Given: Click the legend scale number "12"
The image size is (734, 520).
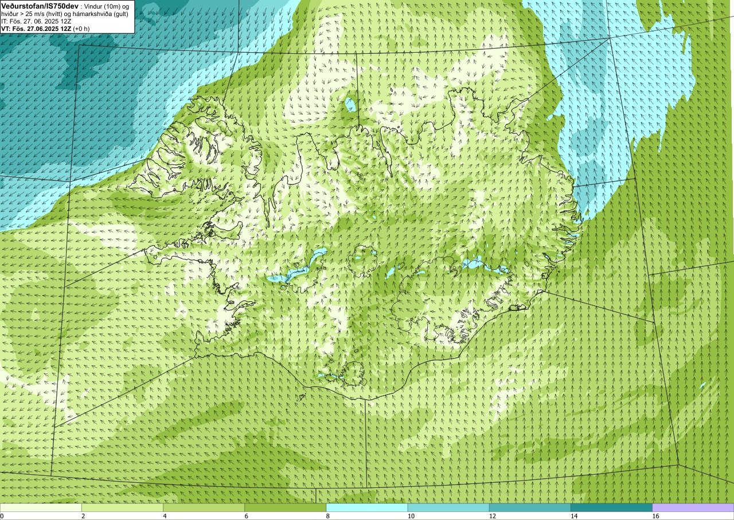Looking at the screenshot, I should (x=493, y=516).
